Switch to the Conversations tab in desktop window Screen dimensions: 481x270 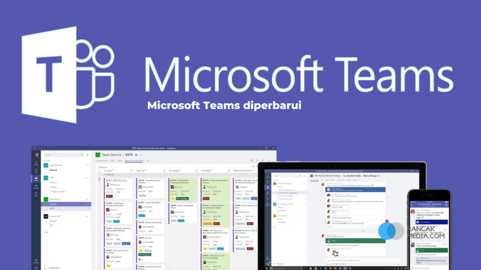(101, 161)
